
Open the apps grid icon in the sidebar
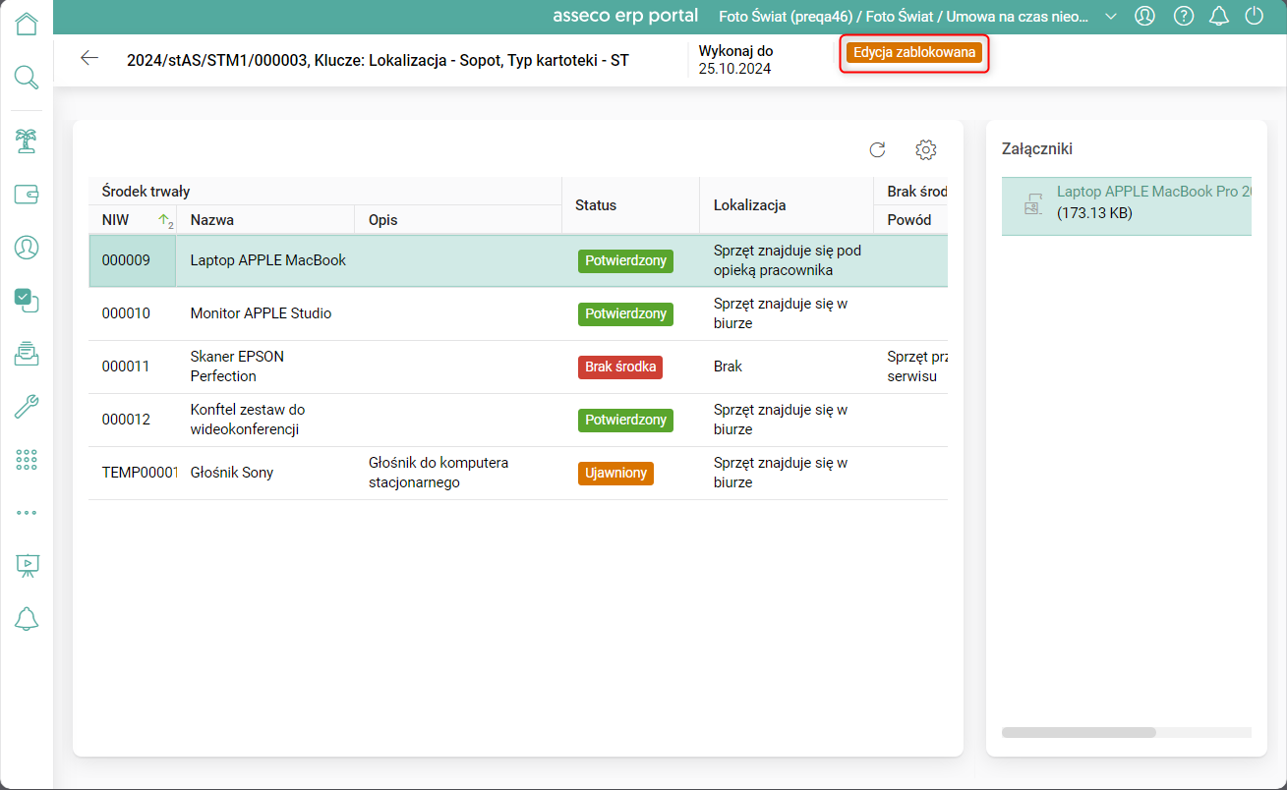pos(27,459)
